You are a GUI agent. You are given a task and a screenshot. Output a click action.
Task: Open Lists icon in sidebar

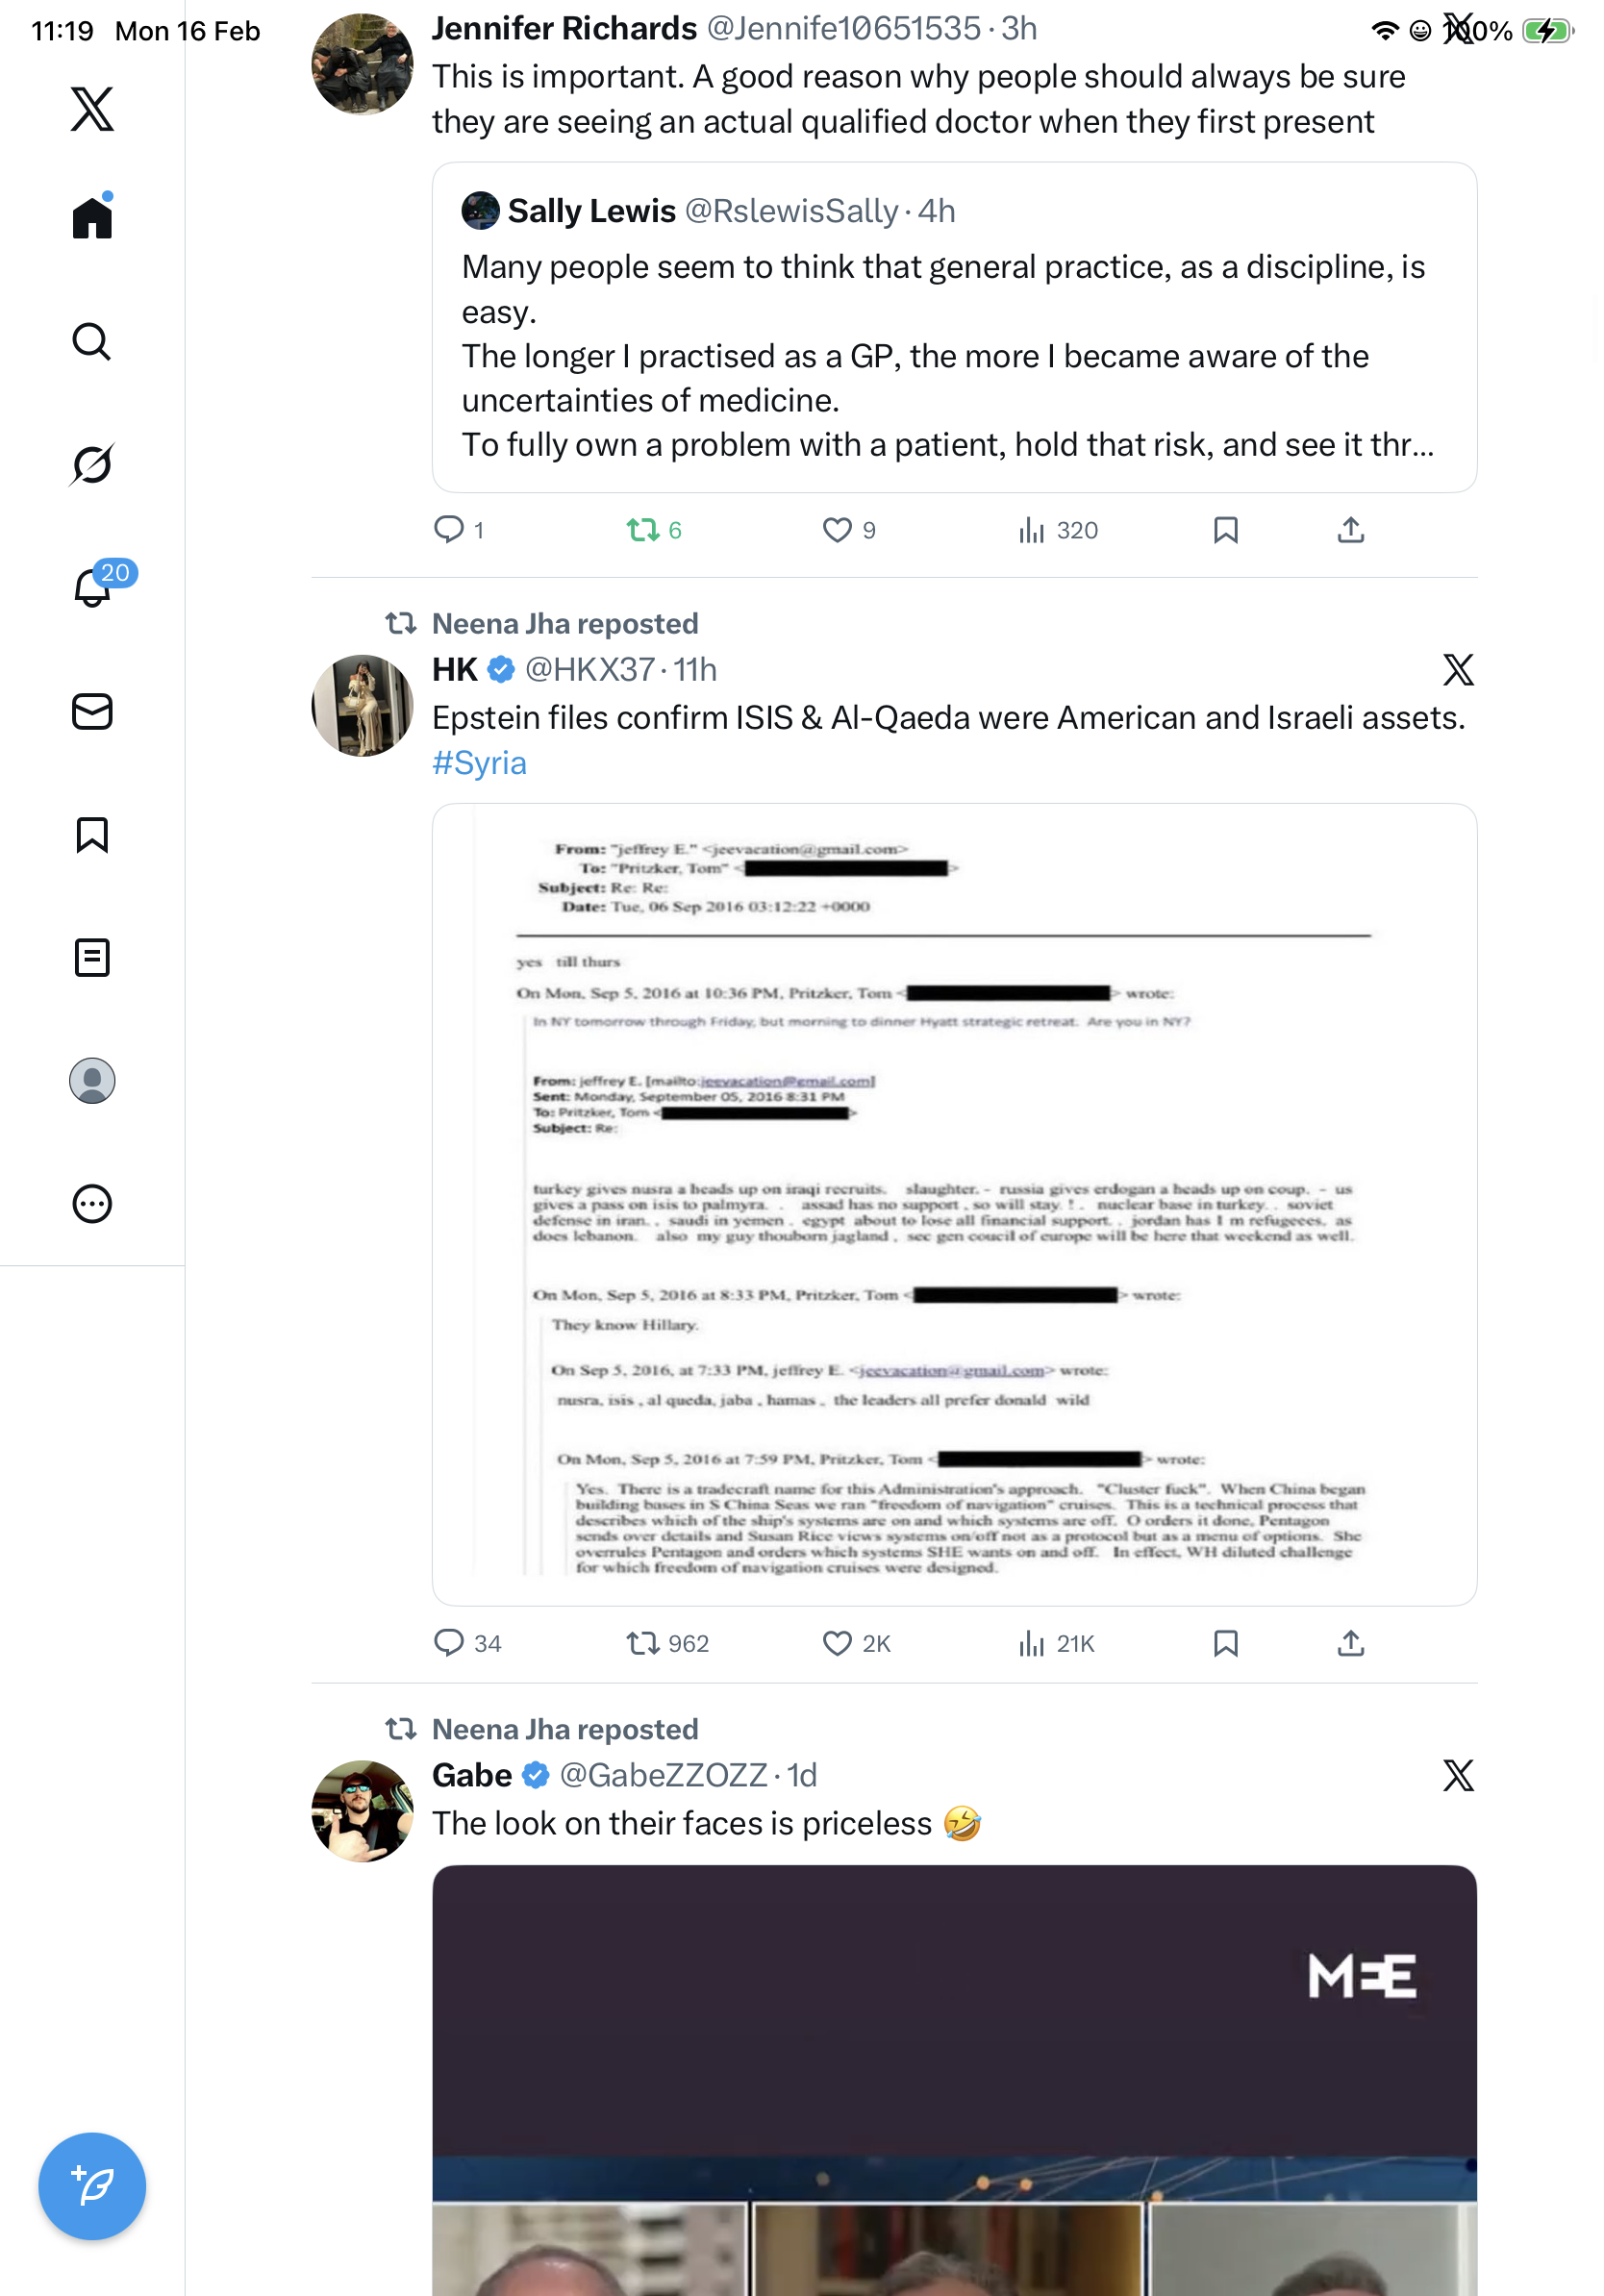[x=92, y=958]
